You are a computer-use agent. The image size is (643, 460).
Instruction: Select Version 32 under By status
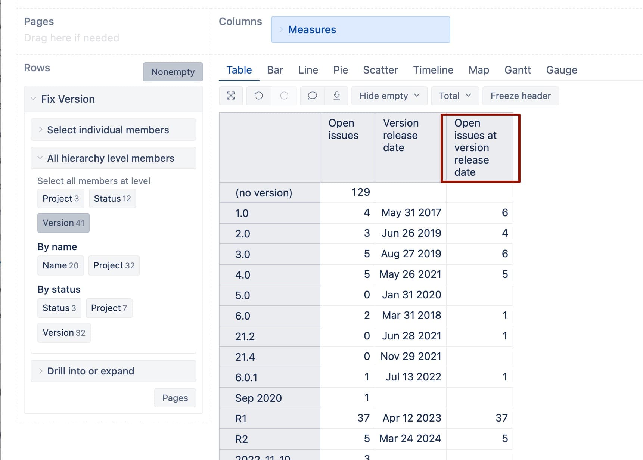click(64, 333)
